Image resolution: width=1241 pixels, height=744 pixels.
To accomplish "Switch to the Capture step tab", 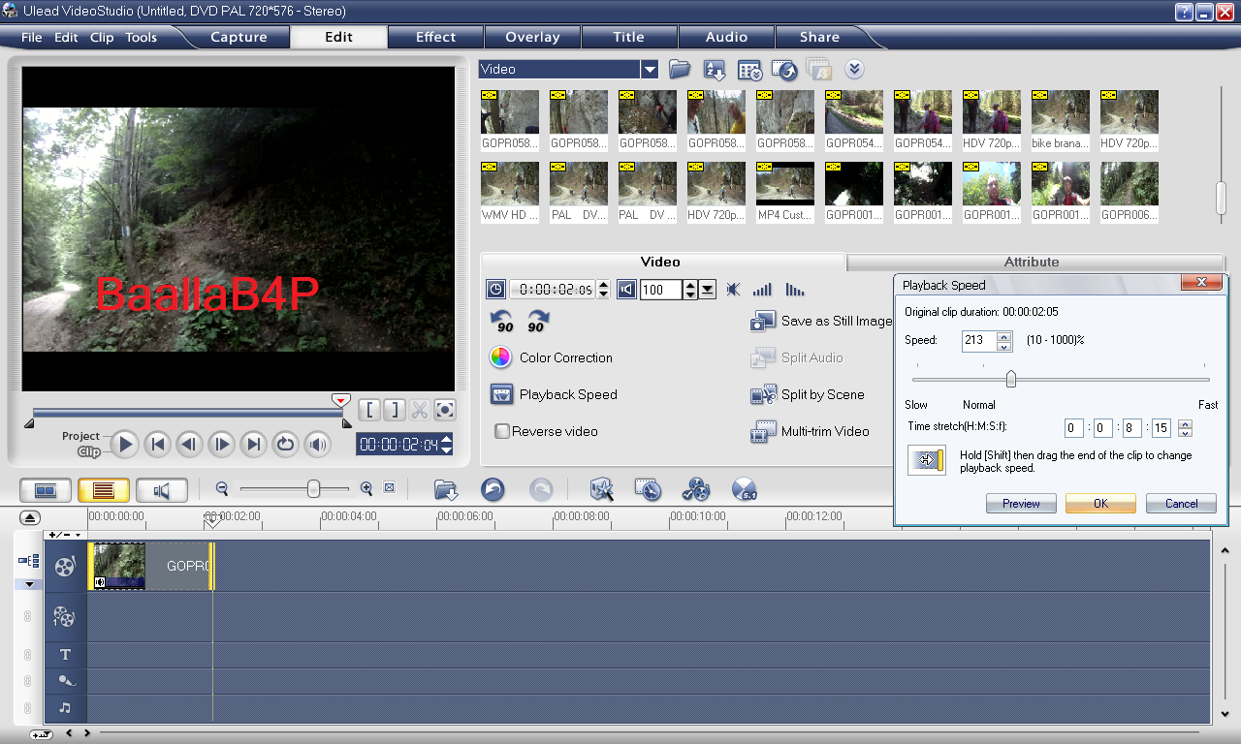I will coord(239,37).
